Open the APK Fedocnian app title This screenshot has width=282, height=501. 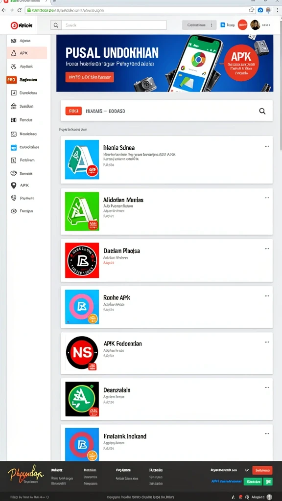point(122,344)
